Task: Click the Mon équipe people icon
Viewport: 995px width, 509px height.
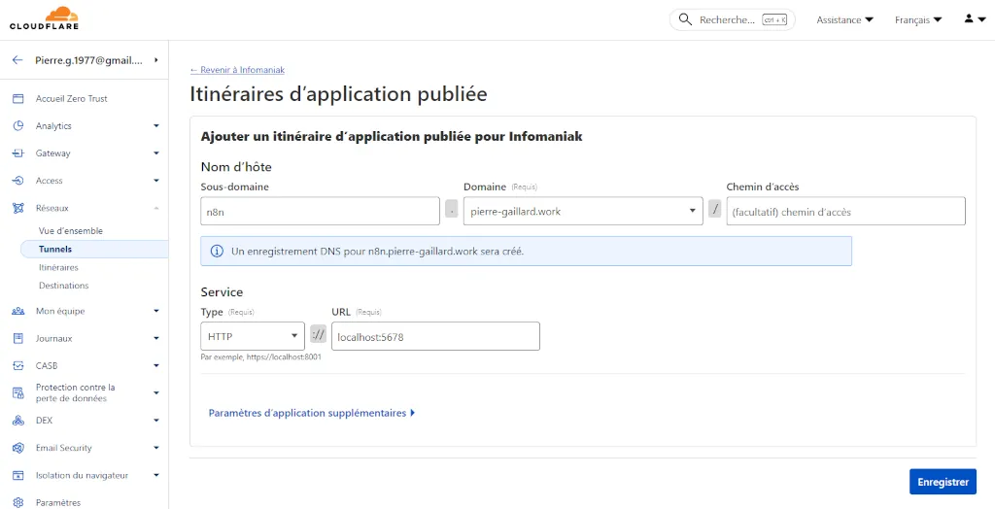Action: point(18,312)
